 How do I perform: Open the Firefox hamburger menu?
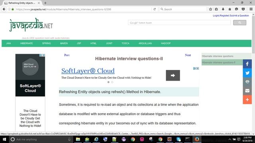pos(251,9)
